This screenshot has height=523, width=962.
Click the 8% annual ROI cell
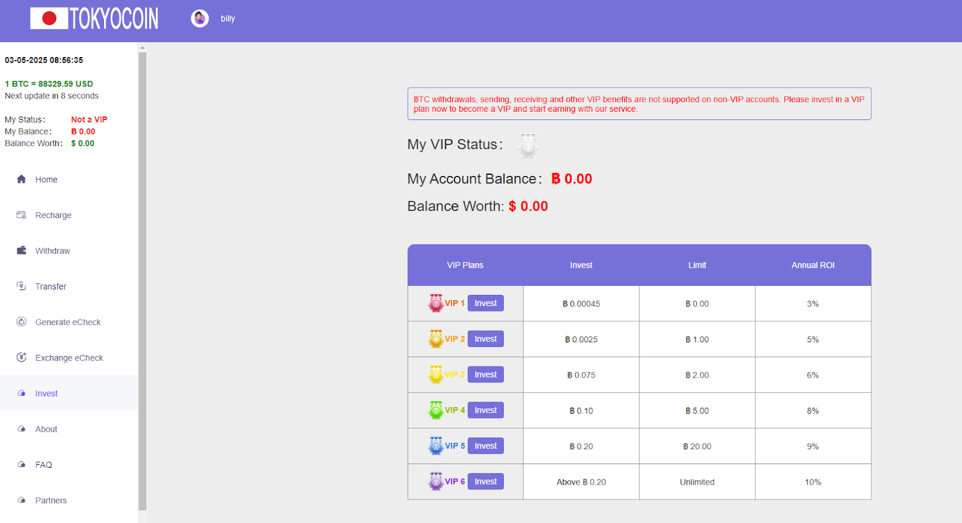click(x=813, y=411)
